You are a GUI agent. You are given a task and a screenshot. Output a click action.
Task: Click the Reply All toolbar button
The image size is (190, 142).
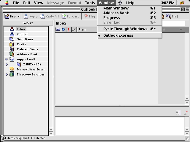pyautogui.click(x=50, y=16)
